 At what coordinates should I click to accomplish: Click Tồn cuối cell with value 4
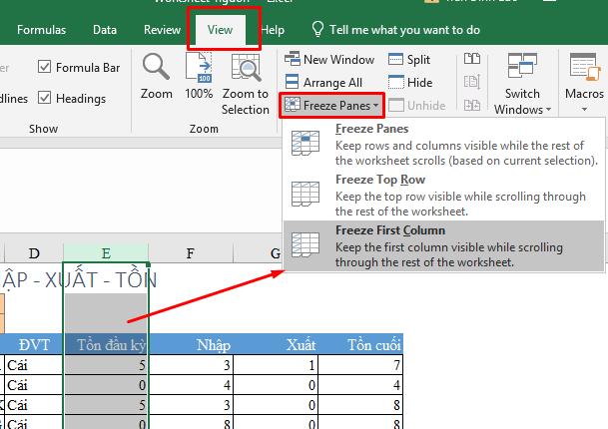click(x=360, y=385)
